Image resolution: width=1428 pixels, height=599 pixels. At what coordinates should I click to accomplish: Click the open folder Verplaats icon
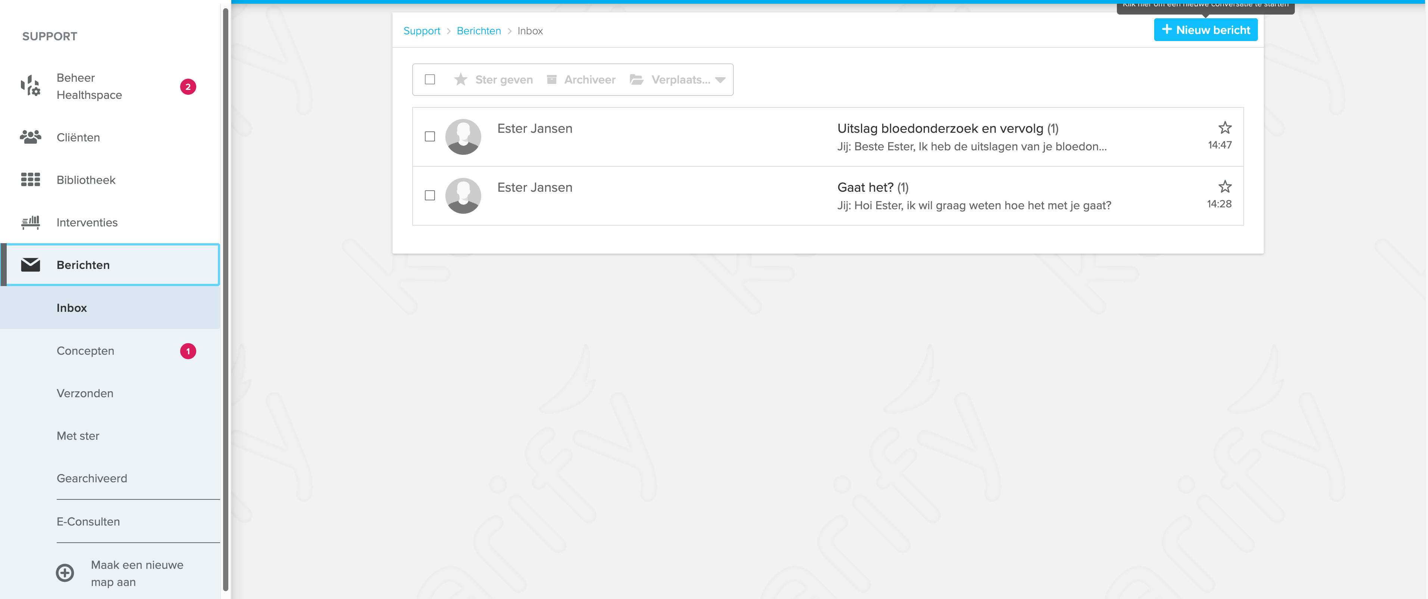tap(636, 80)
